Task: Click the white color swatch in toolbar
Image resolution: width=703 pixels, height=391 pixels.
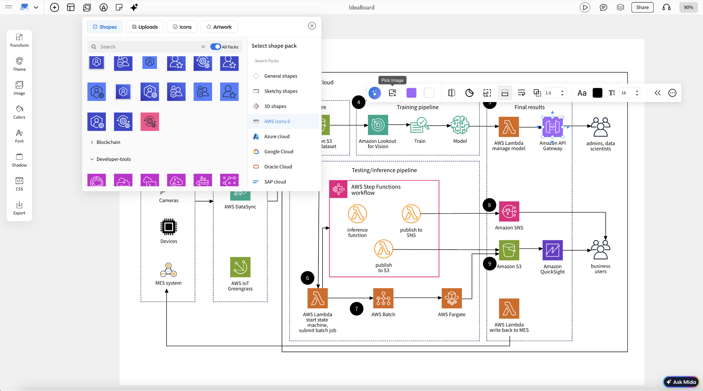Action: coord(429,93)
